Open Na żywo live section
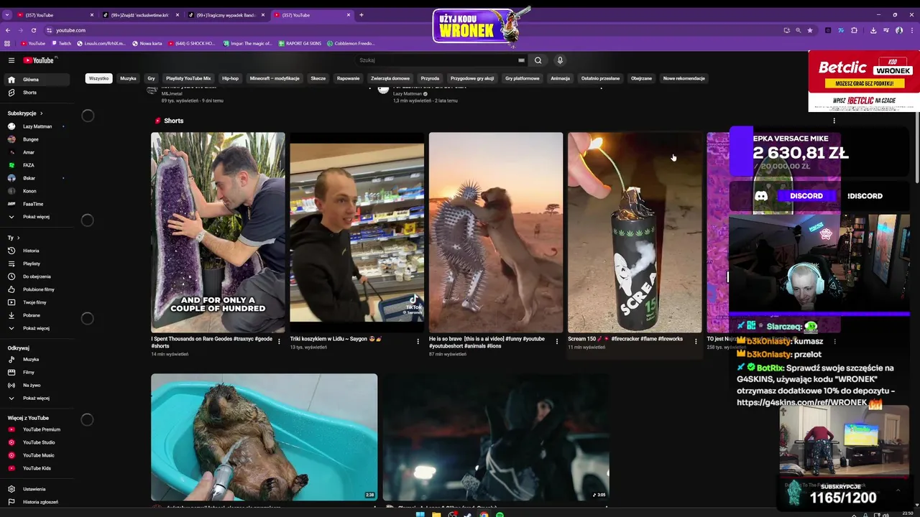This screenshot has width=920, height=517. click(36, 385)
